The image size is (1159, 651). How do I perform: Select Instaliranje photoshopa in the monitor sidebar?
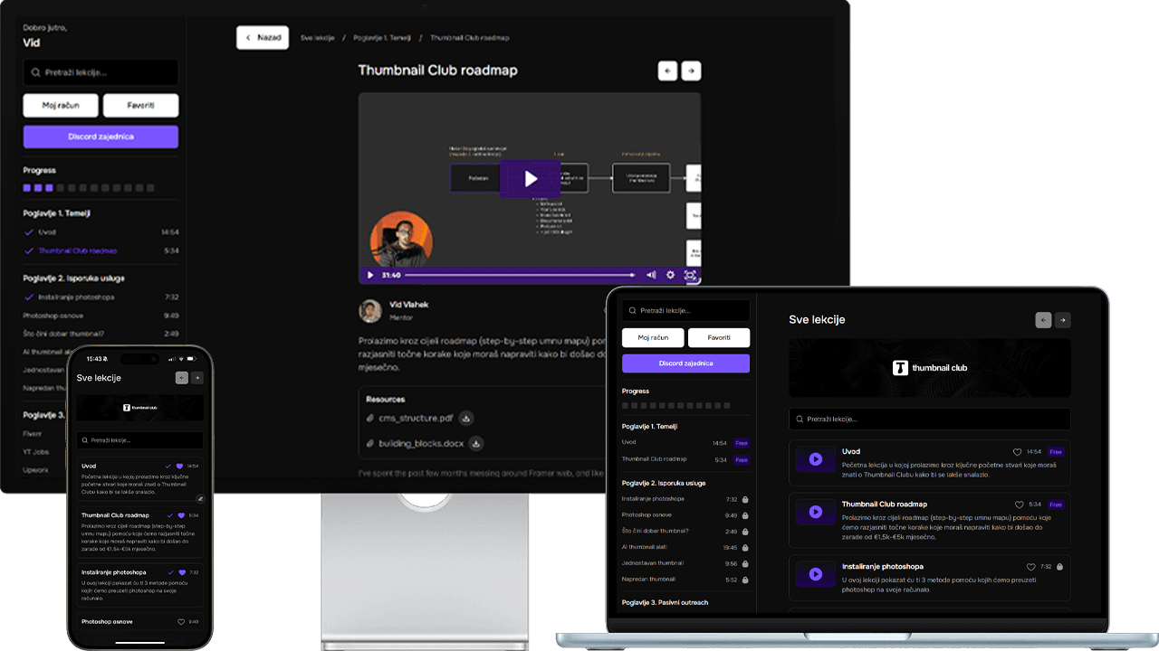(76, 297)
